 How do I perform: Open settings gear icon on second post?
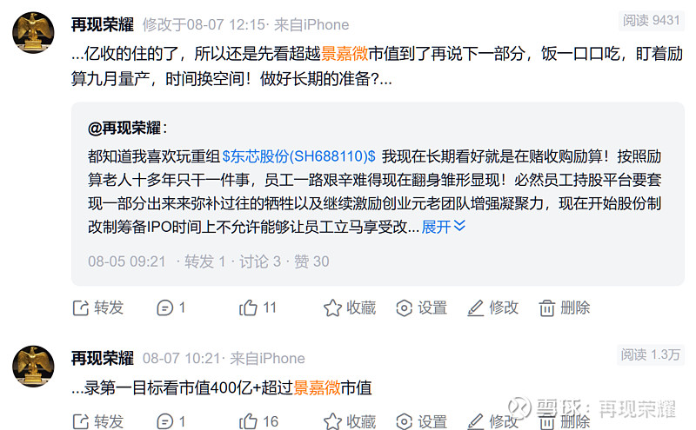(x=404, y=421)
